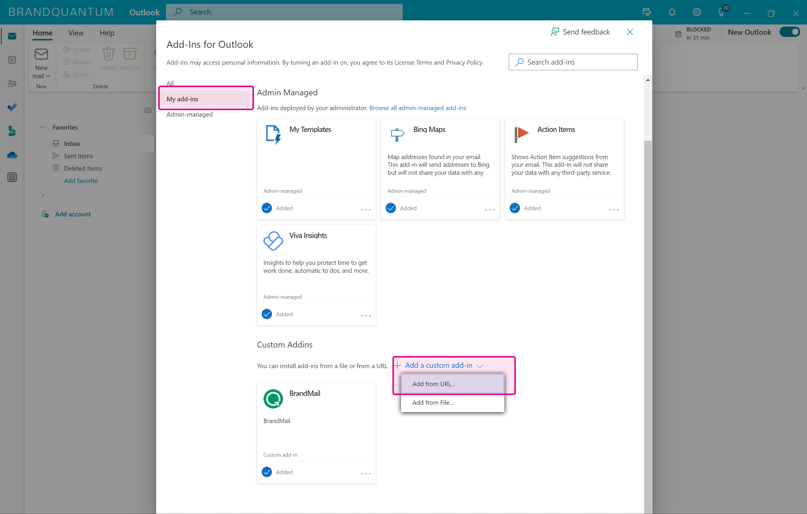
Task: Toggle the Added checkmark for My Templates
Action: click(267, 208)
